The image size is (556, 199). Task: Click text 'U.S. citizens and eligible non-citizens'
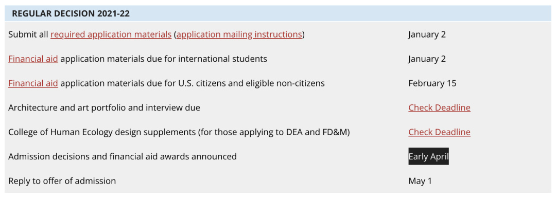coord(252,83)
